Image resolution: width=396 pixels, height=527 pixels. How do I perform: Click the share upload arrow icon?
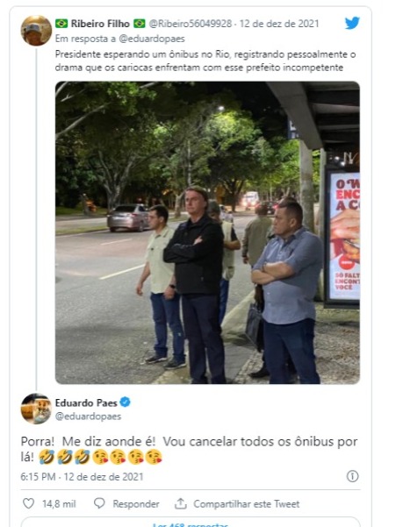point(181,503)
